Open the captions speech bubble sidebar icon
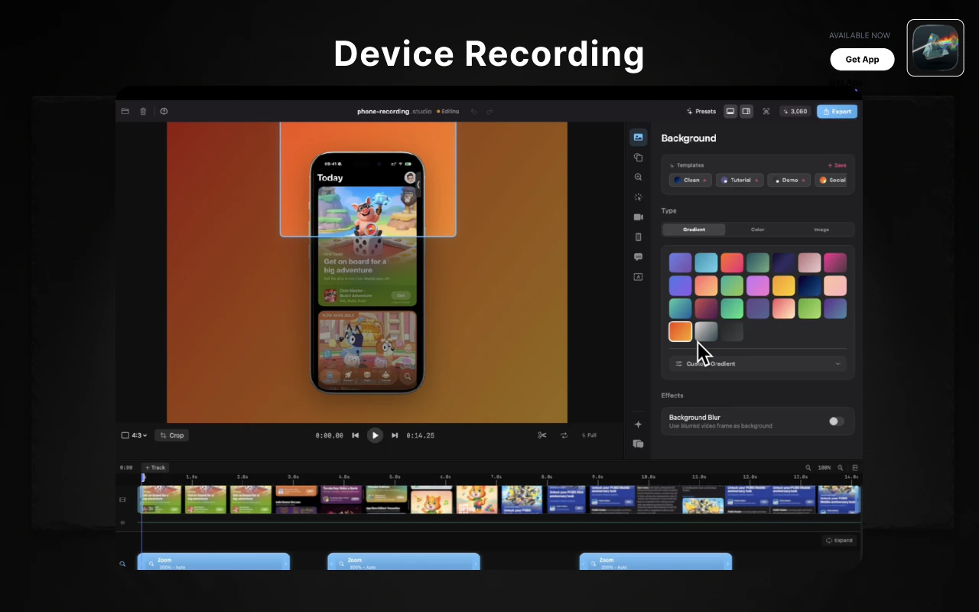Screen dimensions: 979x612 638,257
